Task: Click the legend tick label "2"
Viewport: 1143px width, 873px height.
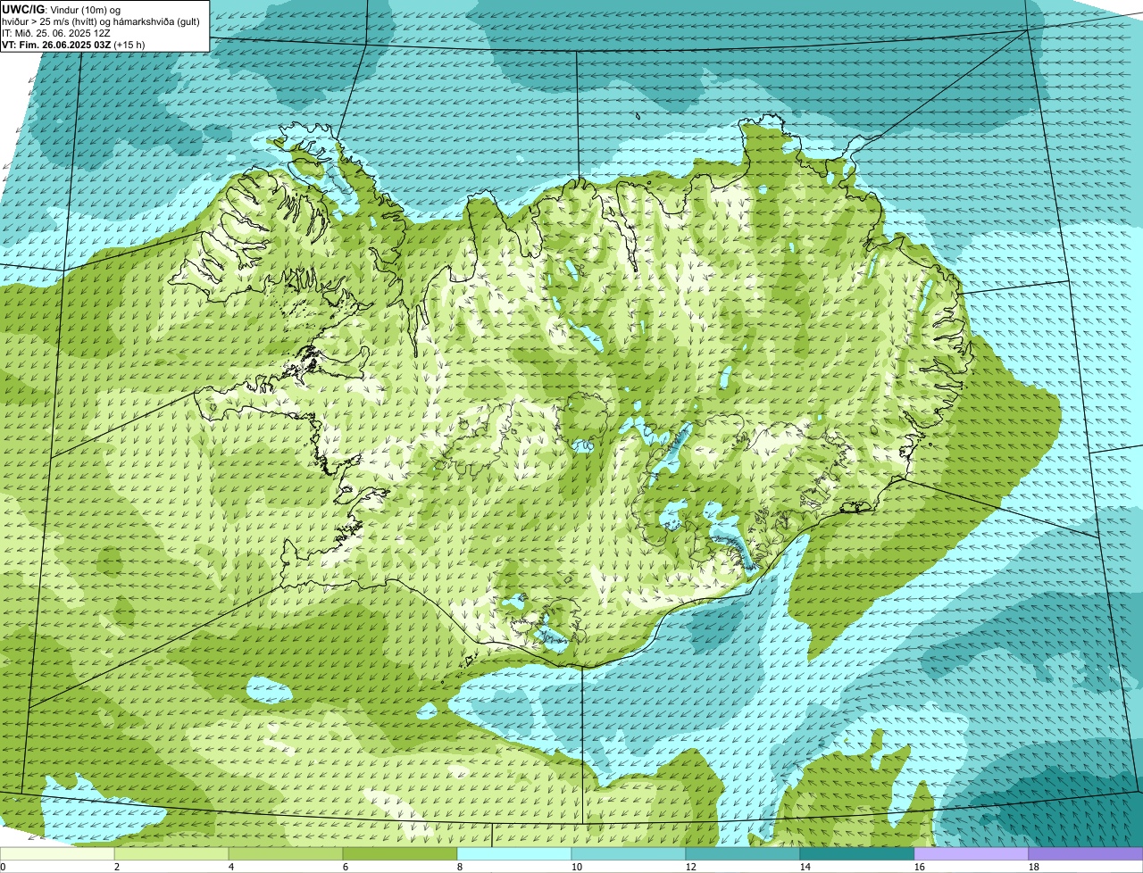Action: pyautogui.click(x=117, y=867)
